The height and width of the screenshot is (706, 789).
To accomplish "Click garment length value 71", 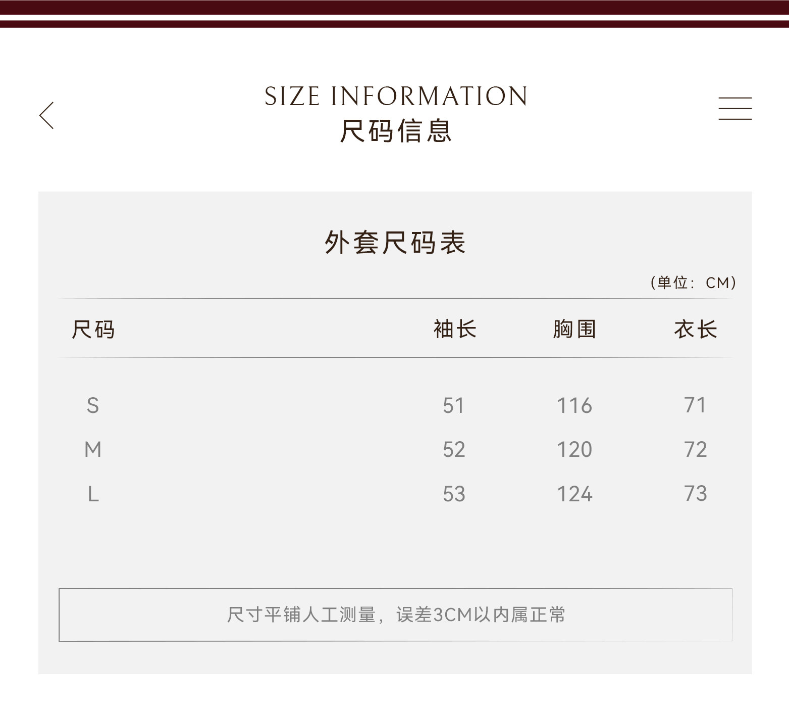I will (x=695, y=405).
